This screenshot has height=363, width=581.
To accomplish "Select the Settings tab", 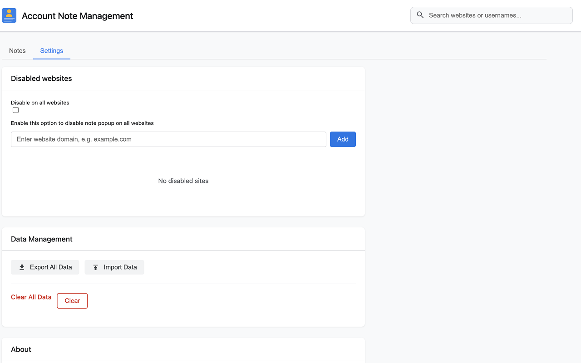I will click(51, 51).
